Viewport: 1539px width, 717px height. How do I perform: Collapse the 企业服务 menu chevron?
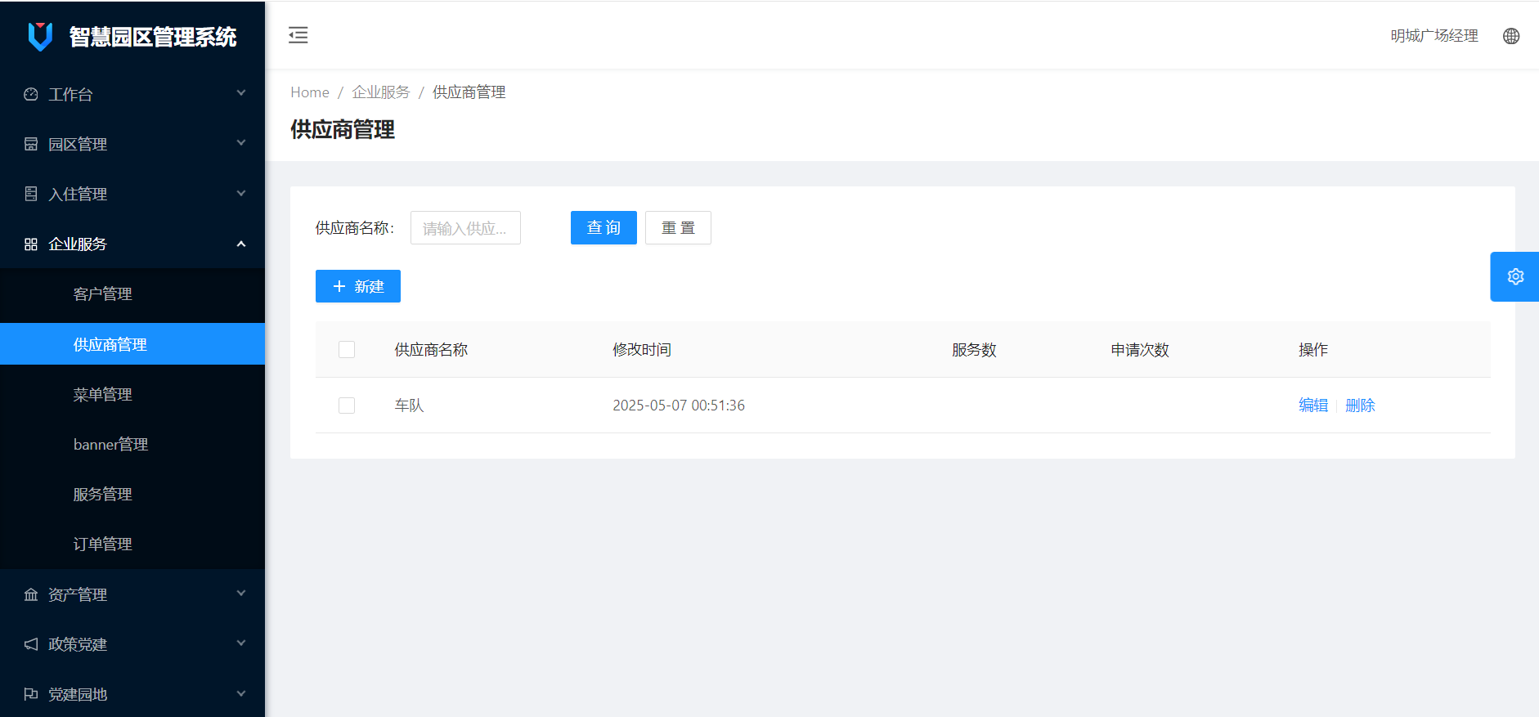(241, 244)
